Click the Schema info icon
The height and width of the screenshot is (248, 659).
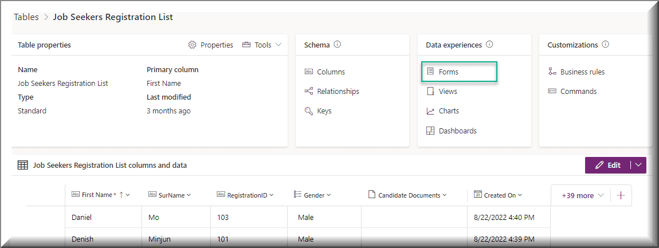[x=338, y=45]
